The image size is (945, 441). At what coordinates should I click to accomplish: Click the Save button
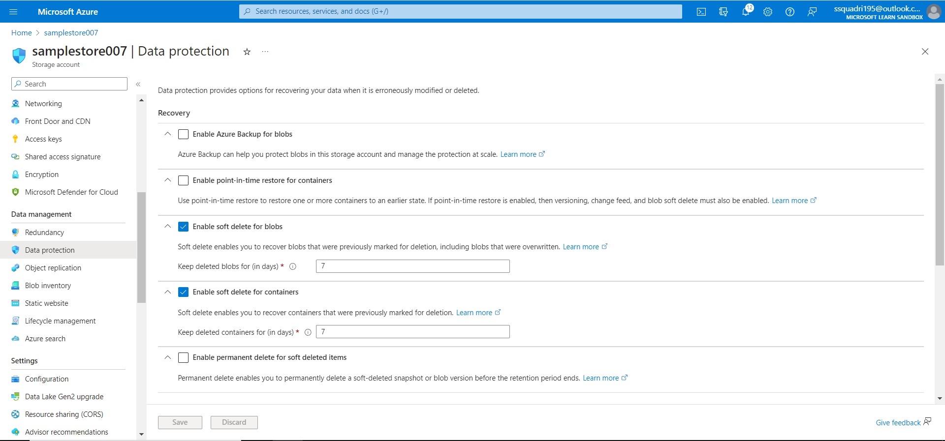[x=180, y=422]
